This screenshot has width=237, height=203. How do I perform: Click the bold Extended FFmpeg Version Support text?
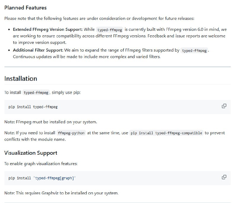coord(48,30)
